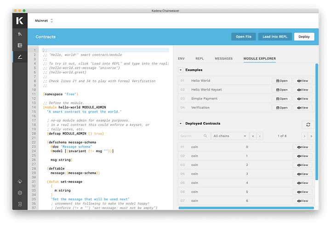Click the Deploy button
Viewport: 331px width, 226px height.
pyautogui.click(x=304, y=36)
